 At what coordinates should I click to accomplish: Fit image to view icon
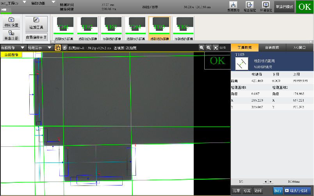216,48
